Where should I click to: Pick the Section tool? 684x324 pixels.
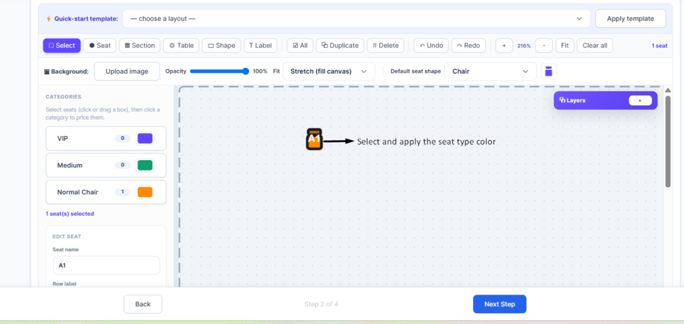140,45
